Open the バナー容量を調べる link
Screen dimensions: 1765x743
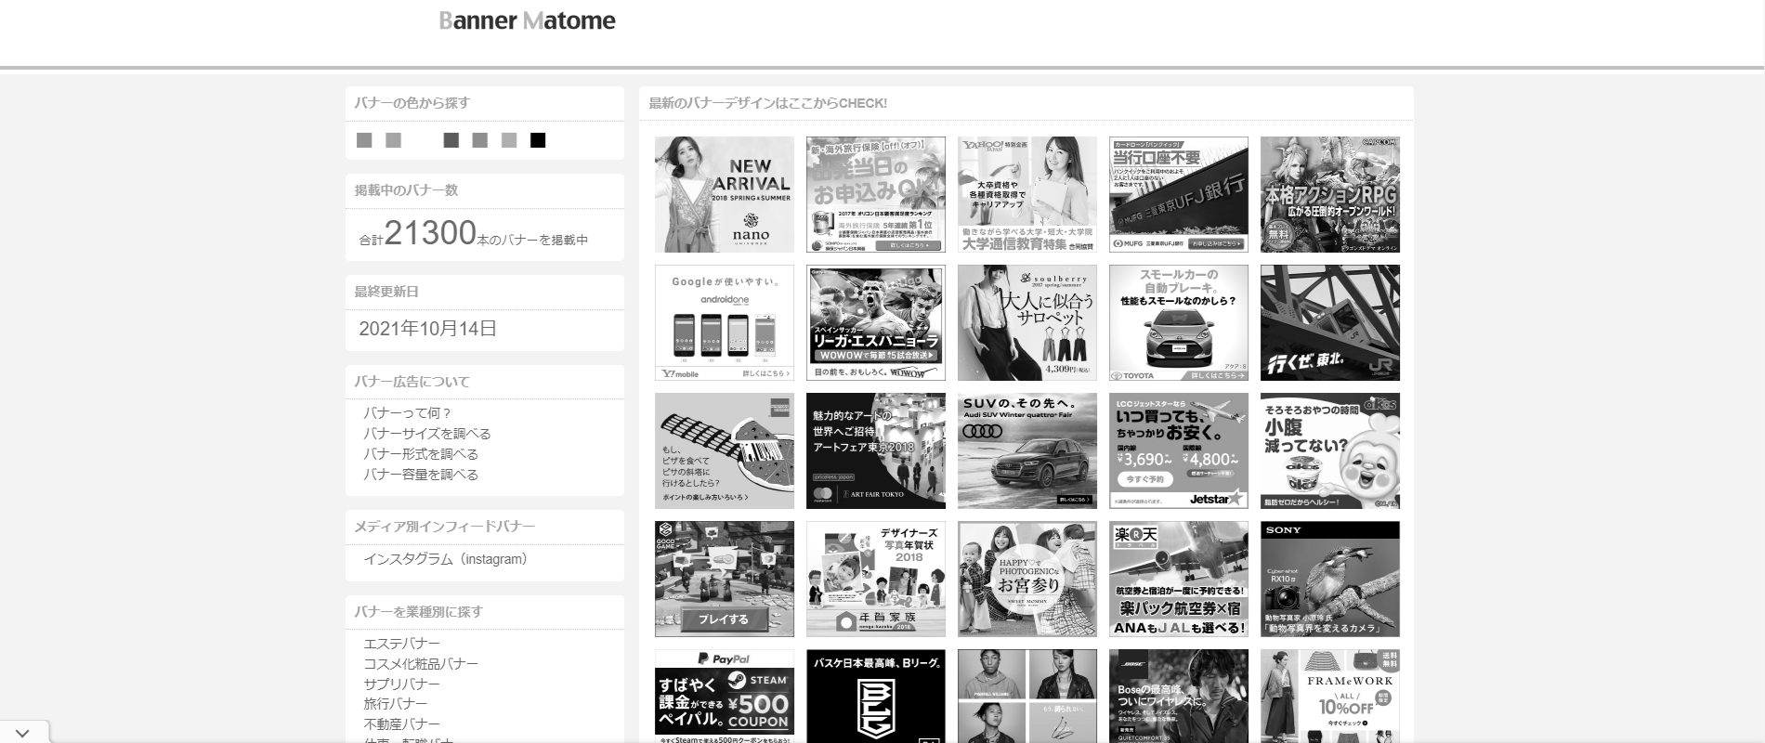pos(420,475)
